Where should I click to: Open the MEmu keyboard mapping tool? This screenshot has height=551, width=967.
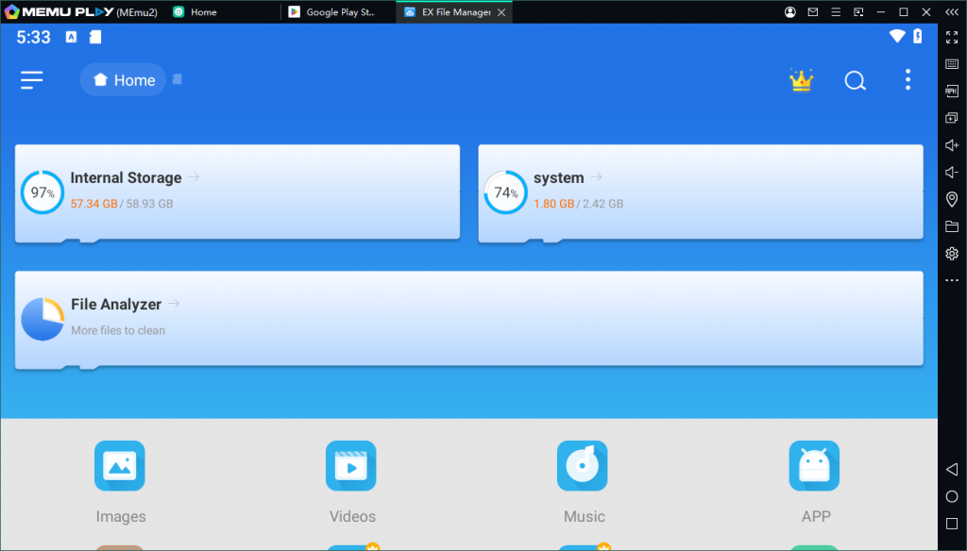point(952,64)
